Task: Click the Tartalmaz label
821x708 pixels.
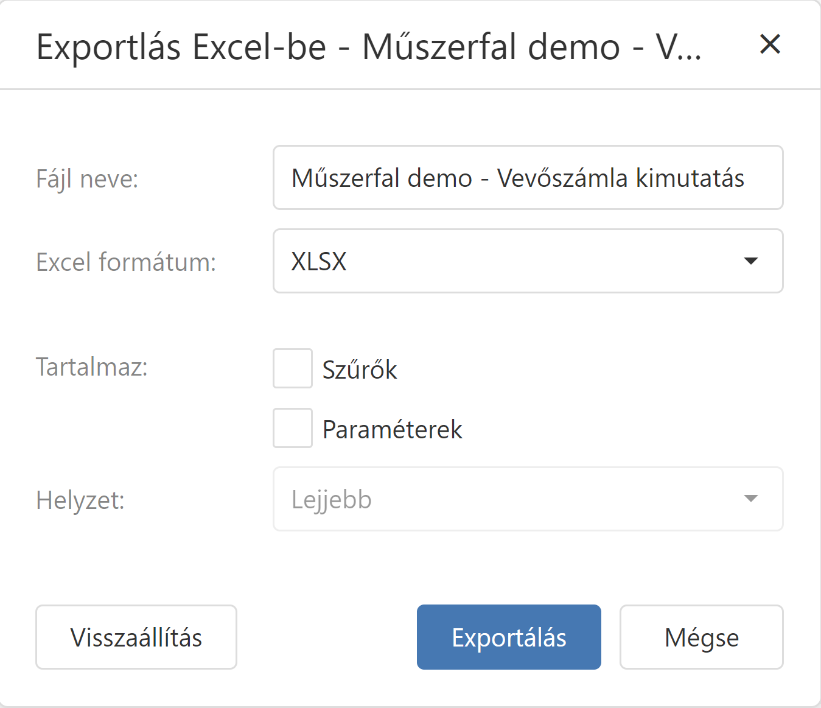Action: click(x=92, y=367)
